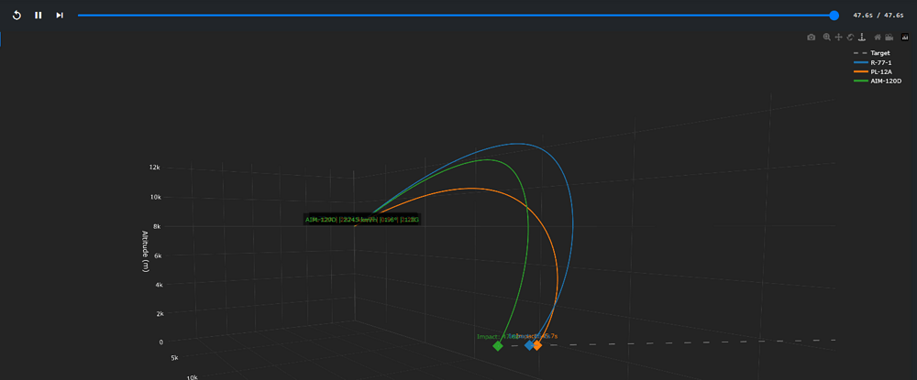Select the Zoom tool in modebar
This screenshot has width=917, height=380.
(827, 37)
